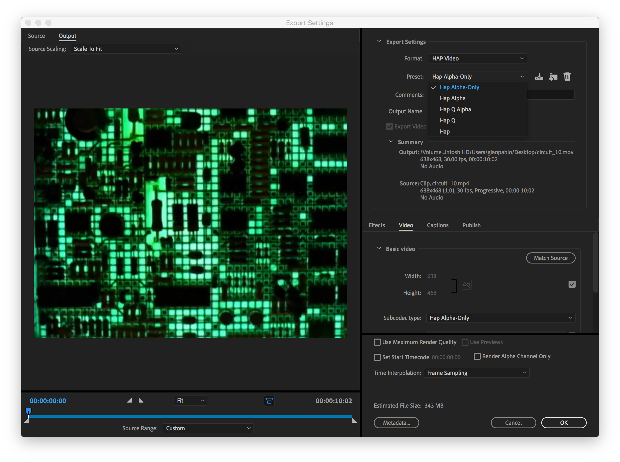Click the Metadata... button
This screenshot has width=620, height=462.
396,422
